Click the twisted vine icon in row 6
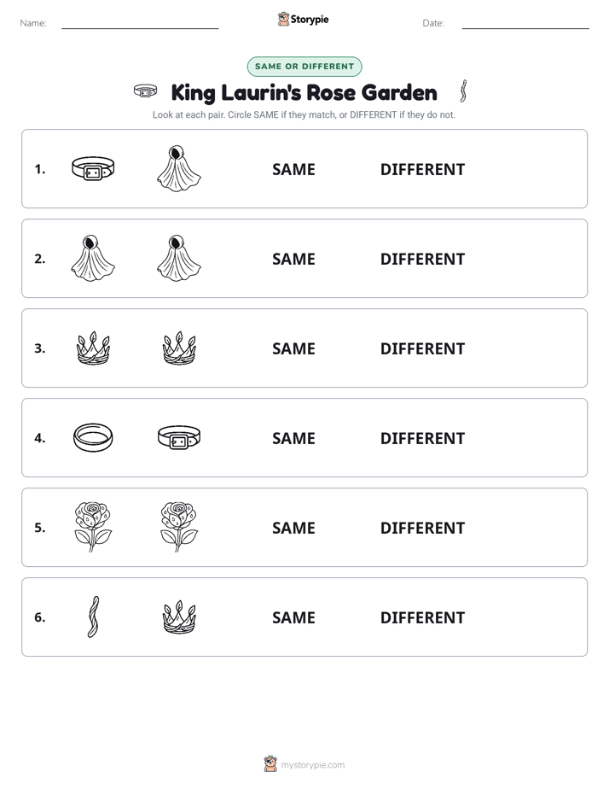Viewport: 609px width, 789px height. [x=93, y=617]
